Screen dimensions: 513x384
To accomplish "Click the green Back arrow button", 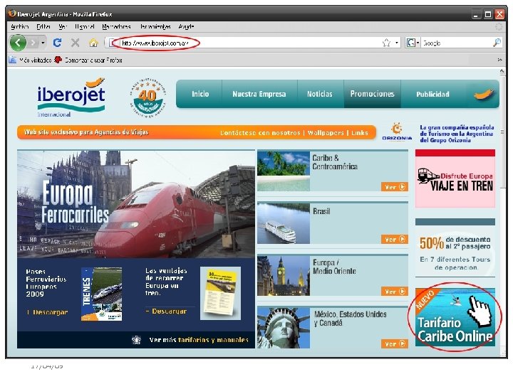I will tap(18, 43).
